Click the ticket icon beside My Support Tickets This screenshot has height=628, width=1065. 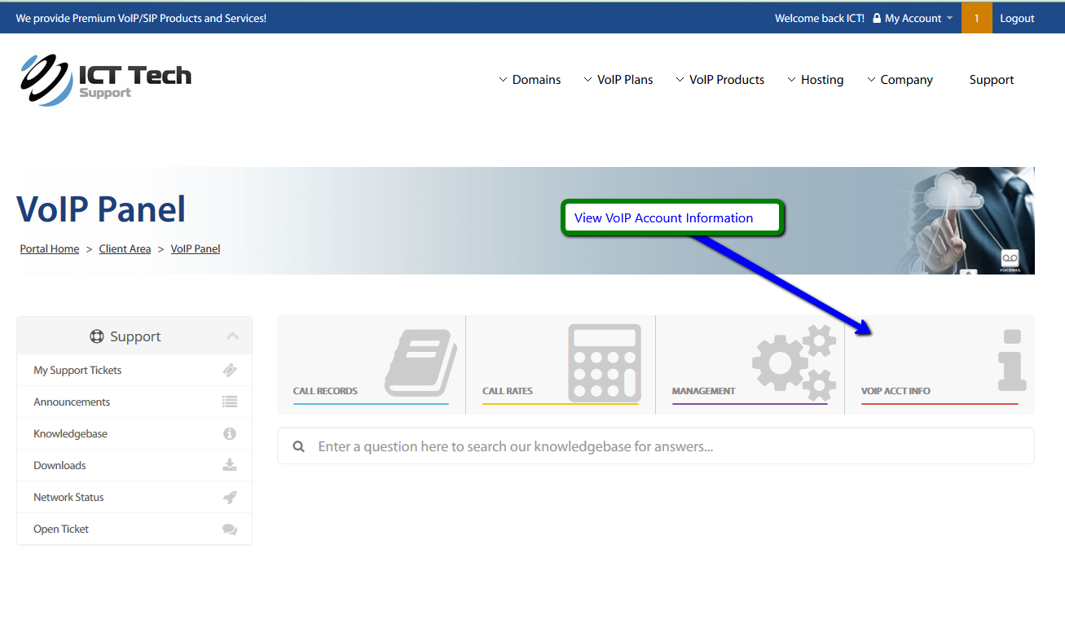(x=230, y=371)
